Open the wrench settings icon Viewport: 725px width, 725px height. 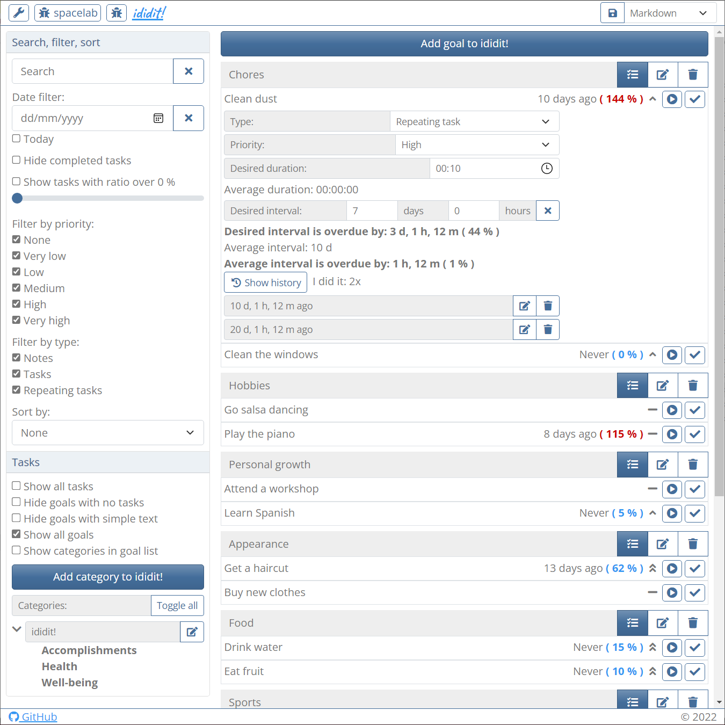19,13
